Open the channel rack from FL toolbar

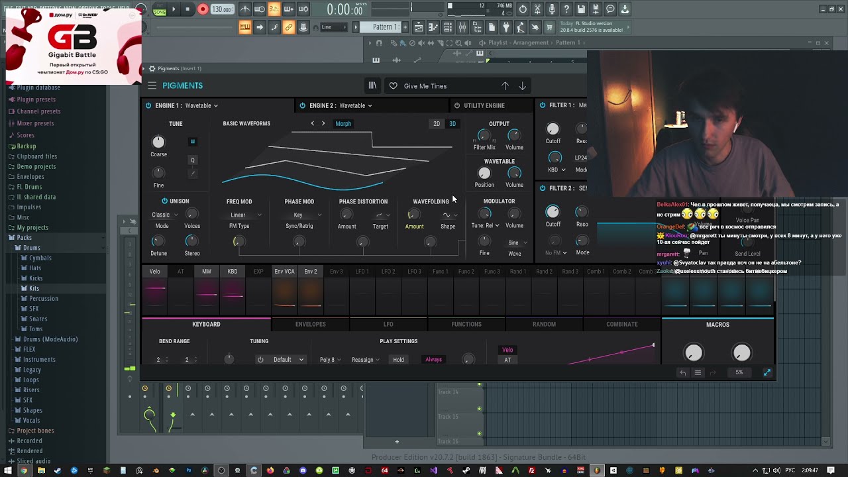[x=448, y=27]
